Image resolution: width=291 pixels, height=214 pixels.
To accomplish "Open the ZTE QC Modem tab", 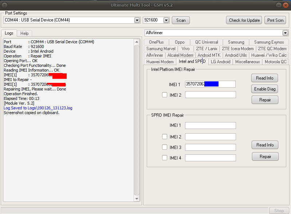I will (272, 49).
